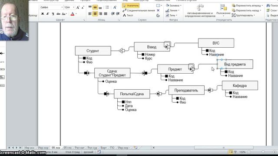
Task: Switch to the Рел сур page tab
Action: [93, 148]
